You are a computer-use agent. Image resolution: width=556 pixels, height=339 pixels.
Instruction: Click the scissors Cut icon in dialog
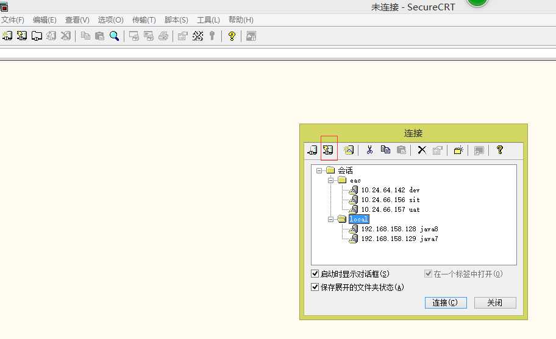pyautogui.click(x=369, y=150)
